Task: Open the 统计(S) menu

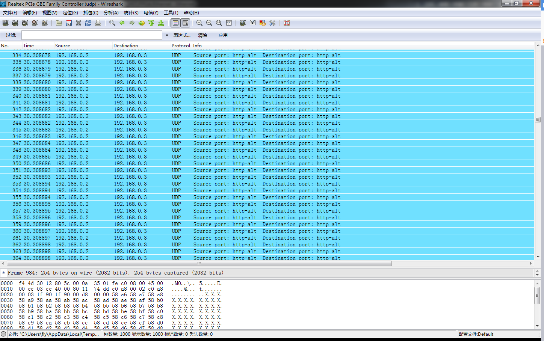Action: pyautogui.click(x=131, y=13)
